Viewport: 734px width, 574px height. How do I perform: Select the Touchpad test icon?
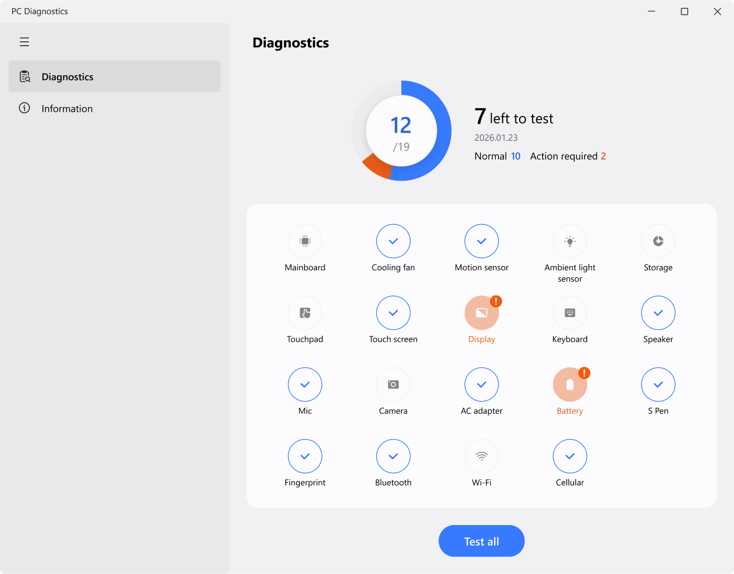(305, 313)
